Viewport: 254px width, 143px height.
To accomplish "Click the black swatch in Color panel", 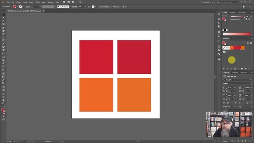I will [225, 30].
